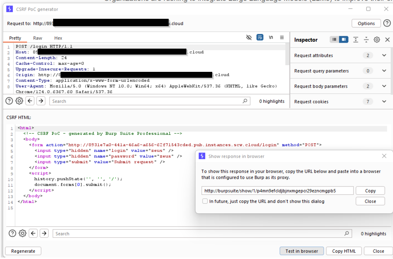
Task: Click the help icon beside Options
Action: coord(387,23)
